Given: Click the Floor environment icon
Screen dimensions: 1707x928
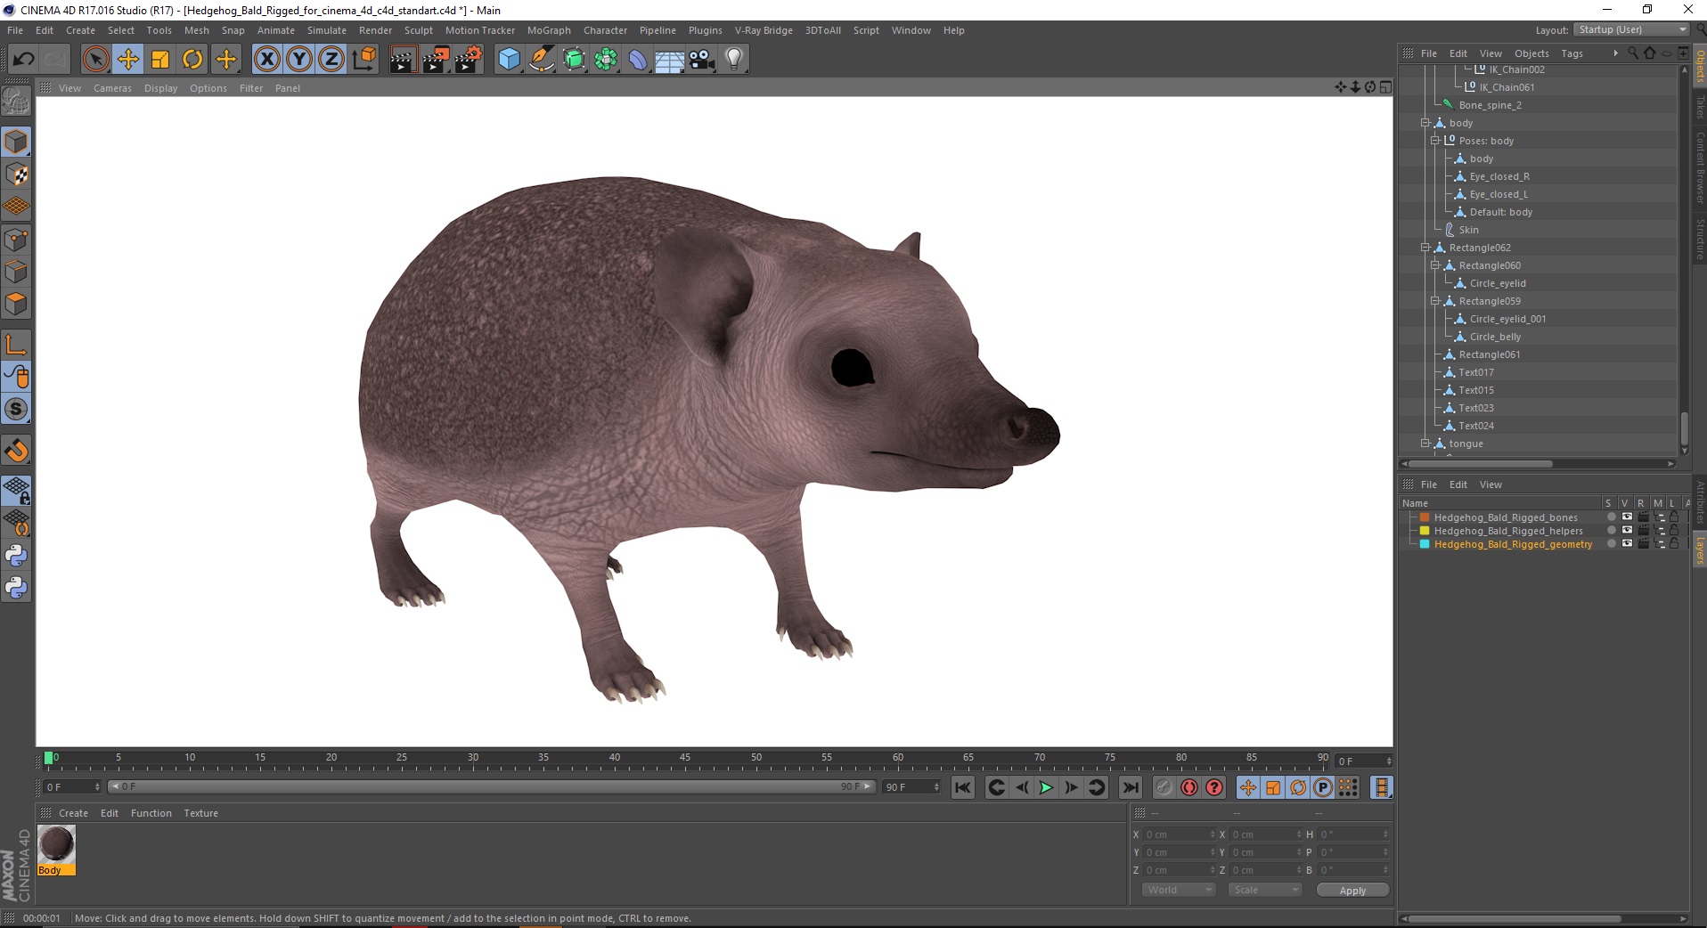Looking at the screenshot, I should 670,60.
